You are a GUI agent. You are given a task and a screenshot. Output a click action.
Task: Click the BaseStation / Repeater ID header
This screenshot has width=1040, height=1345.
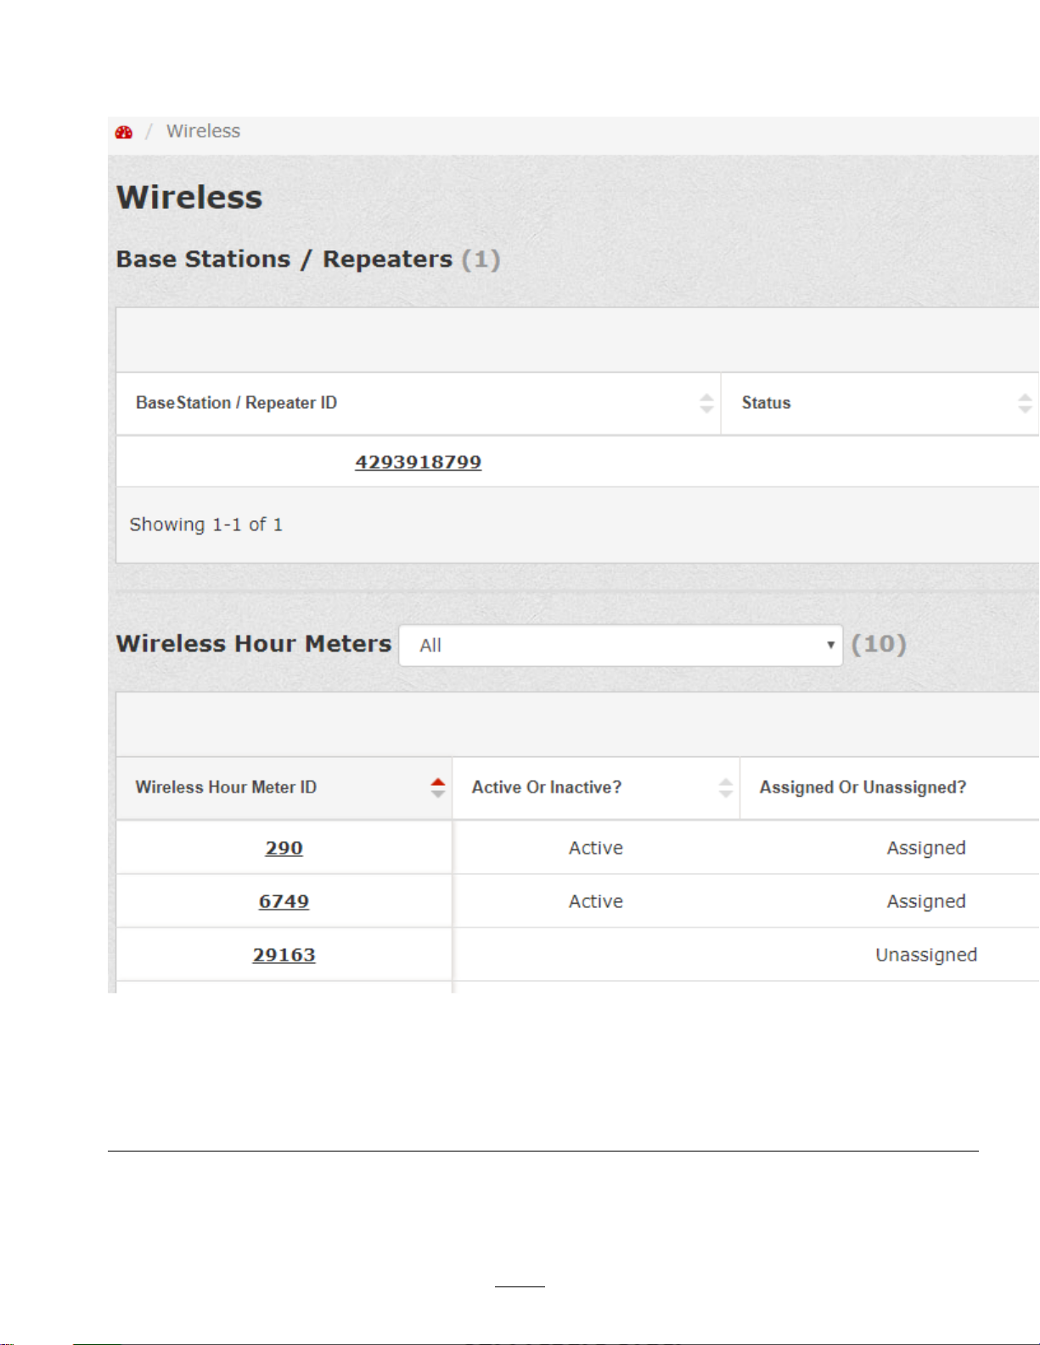tap(236, 403)
